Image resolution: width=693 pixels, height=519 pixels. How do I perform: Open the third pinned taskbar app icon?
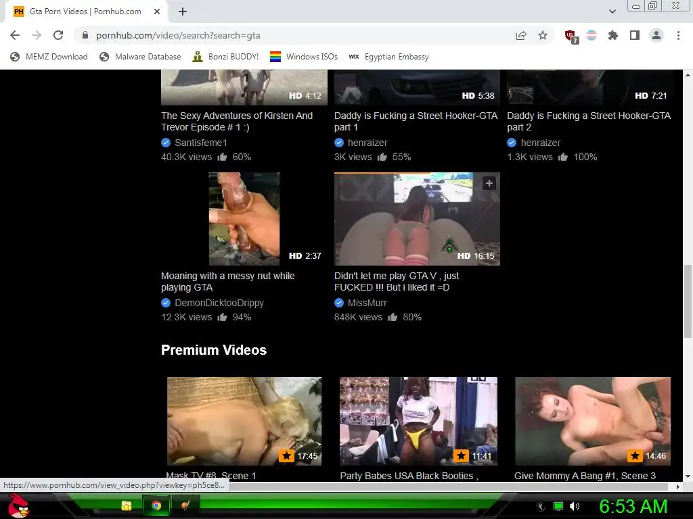tap(185, 505)
